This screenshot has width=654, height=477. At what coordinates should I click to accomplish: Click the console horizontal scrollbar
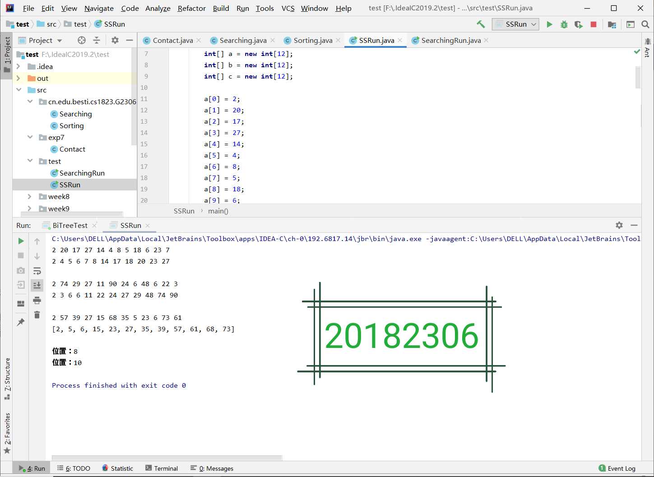click(x=167, y=458)
